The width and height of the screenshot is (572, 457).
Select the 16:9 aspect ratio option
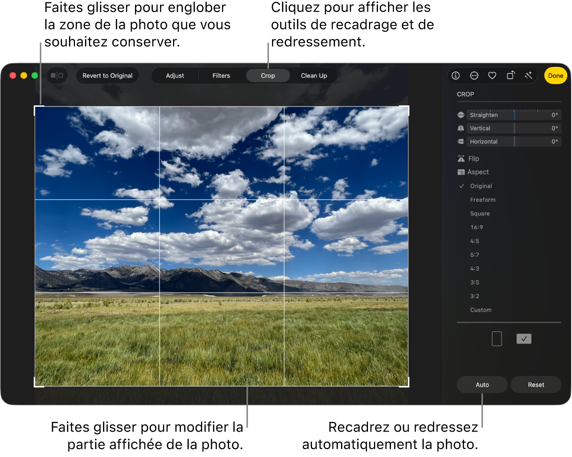coord(476,227)
